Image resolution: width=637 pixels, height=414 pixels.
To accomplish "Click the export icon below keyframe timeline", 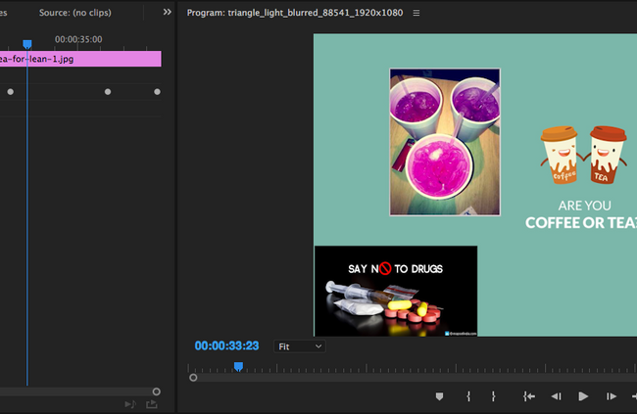I will click(152, 404).
